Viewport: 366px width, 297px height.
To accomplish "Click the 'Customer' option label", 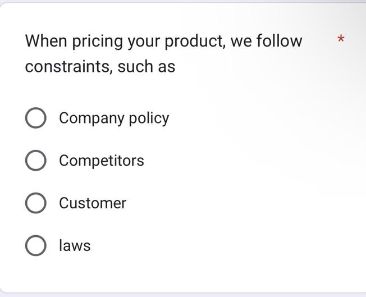I will tap(93, 203).
